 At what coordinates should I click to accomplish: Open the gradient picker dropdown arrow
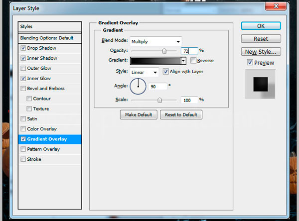click(x=183, y=61)
